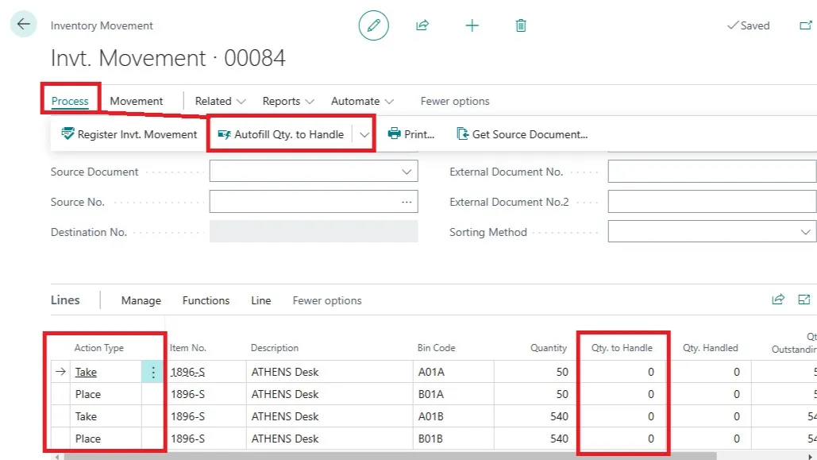The height and width of the screenshot is (460, 817).
Task: Open item 1896-S link in first row
Action: click(x=187, y=372)
